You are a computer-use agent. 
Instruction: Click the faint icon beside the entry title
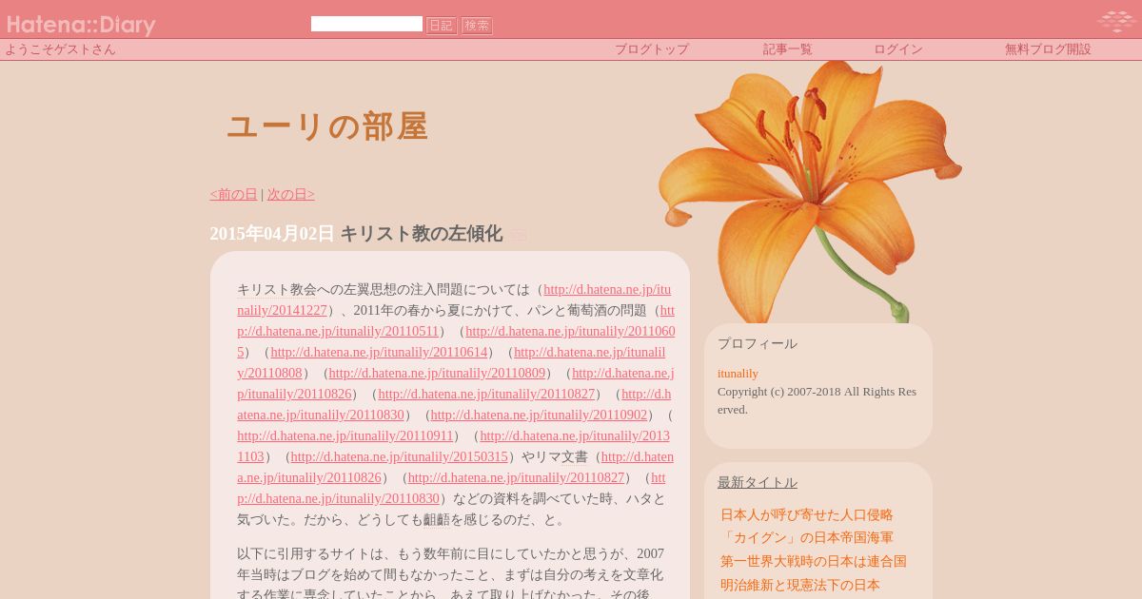point(518,235)
